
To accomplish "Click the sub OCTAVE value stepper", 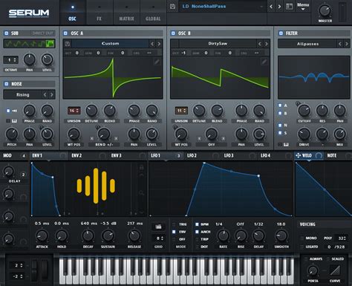I will 11,60.
